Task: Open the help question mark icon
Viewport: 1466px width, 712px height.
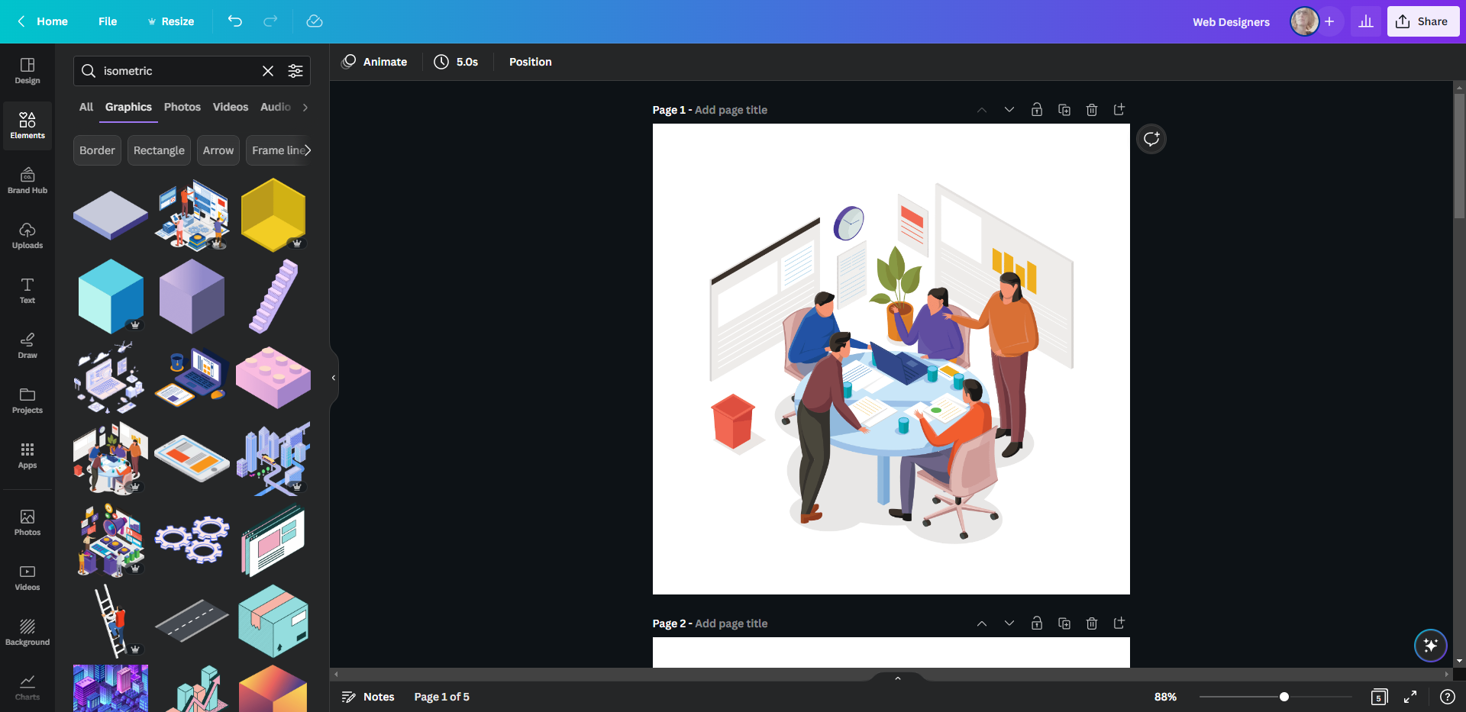Action: [x=1447, y=697]
